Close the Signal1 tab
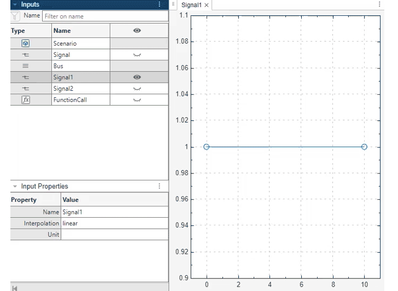This screenshot has width=398, height=291. point(207,5)
